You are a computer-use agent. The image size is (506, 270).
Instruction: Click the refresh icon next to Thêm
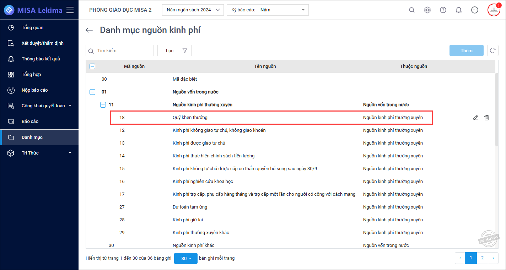(x=492, y=50)
